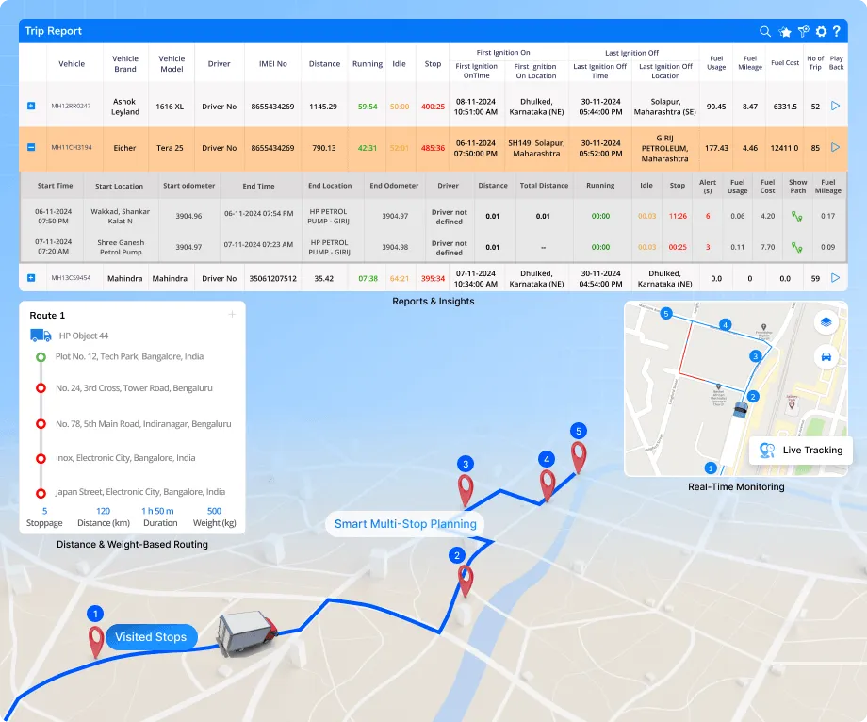Open the star favorites icon in header
Image resolution: width=867 pixels, height=722 pixels.
point(785,32)
